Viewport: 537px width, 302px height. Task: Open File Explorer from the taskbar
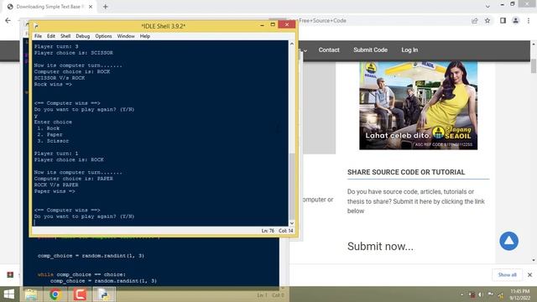[31, 294]
